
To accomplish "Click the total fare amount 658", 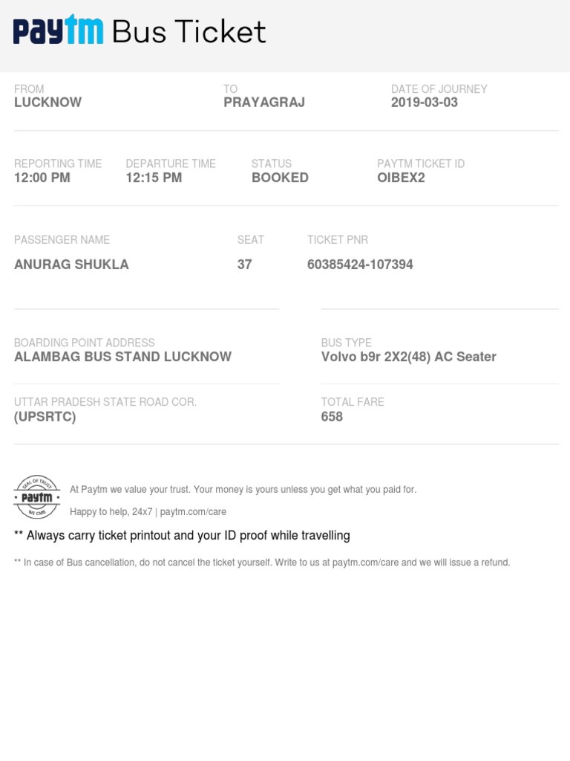I will tap(332, 417).
